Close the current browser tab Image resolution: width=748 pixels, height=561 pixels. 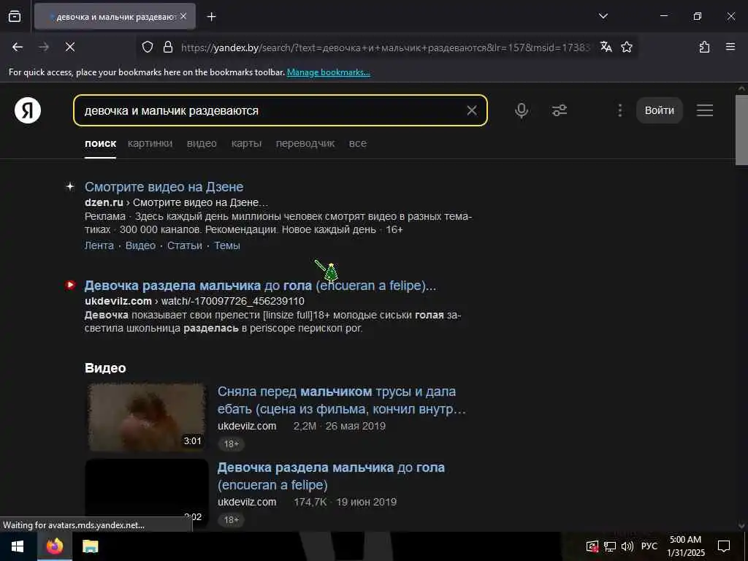pyautogui.click(x=183, y=17)
